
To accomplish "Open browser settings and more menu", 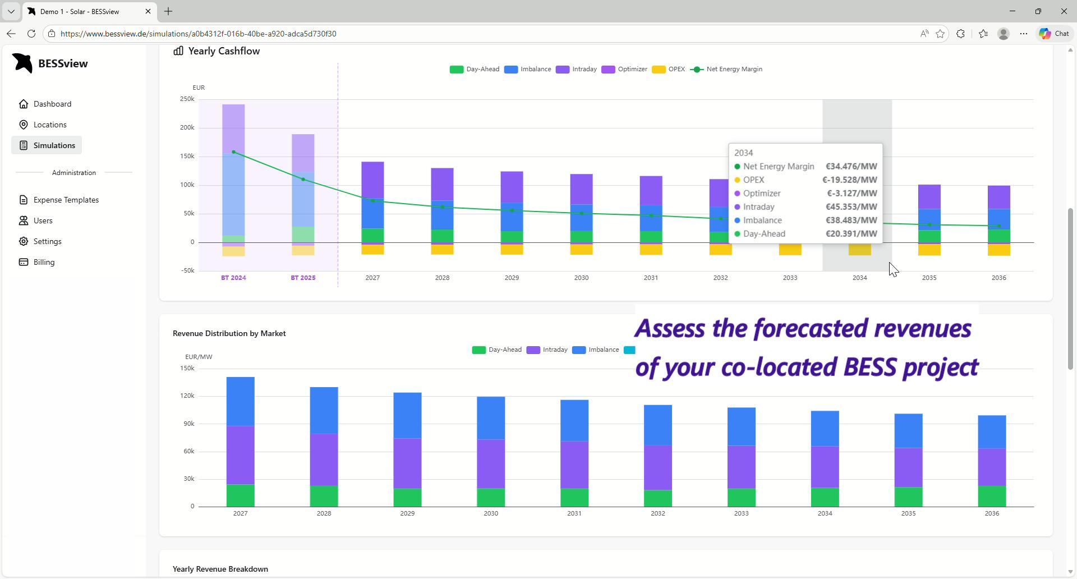I will [x=1024, y=34].
